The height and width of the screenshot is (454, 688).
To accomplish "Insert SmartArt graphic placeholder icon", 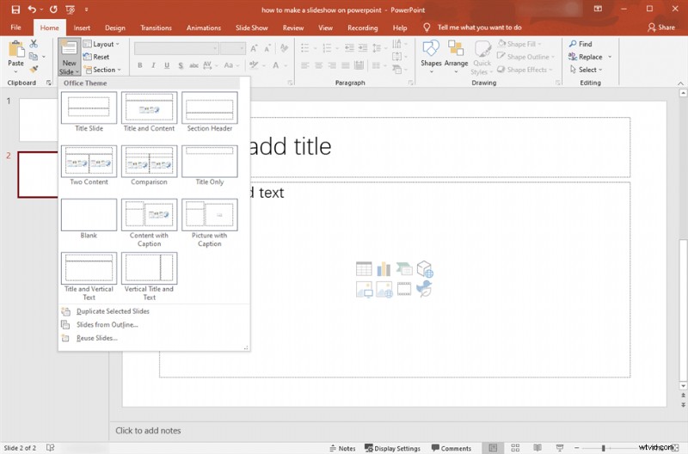I will (404, 268).
